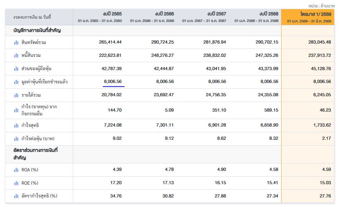Click total revenue value 20,784.02

click(112, 95)
